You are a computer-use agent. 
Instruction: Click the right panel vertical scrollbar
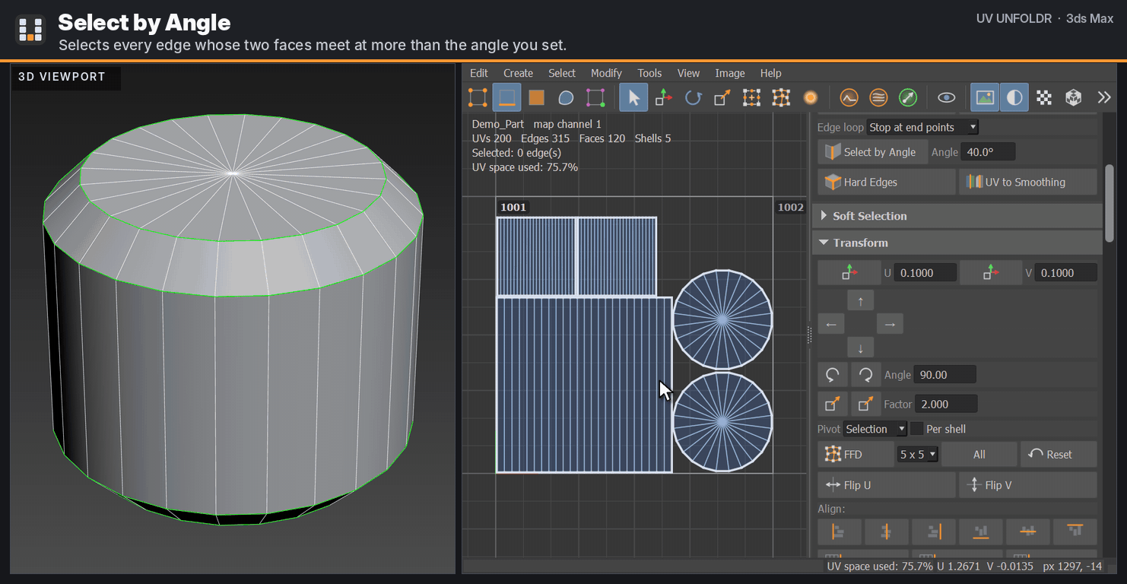[x=1110, y=204]
